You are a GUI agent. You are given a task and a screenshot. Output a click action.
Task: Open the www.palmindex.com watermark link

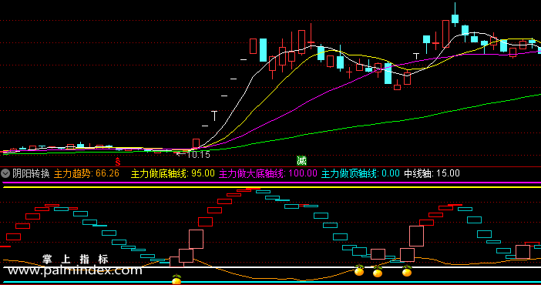75,270
